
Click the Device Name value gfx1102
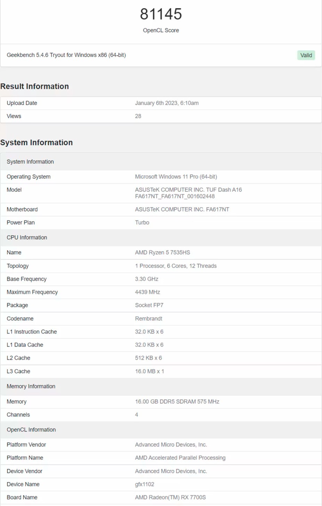(145, 484)
